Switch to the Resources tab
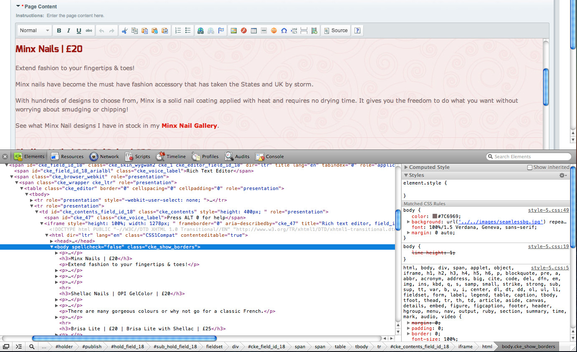Viewport: 577px width, 352px height. pos(67,157)
